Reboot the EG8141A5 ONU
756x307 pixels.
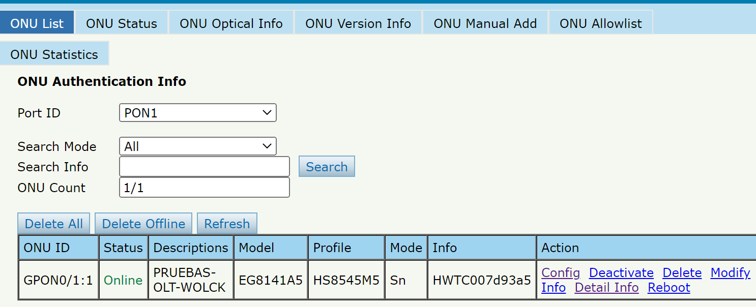(668, 288)
